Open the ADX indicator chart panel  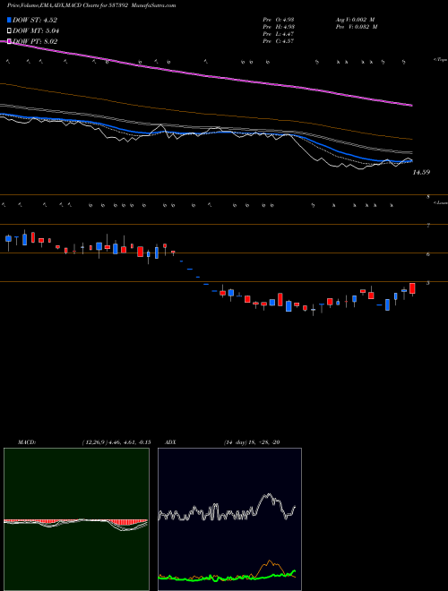pos(229,519)
